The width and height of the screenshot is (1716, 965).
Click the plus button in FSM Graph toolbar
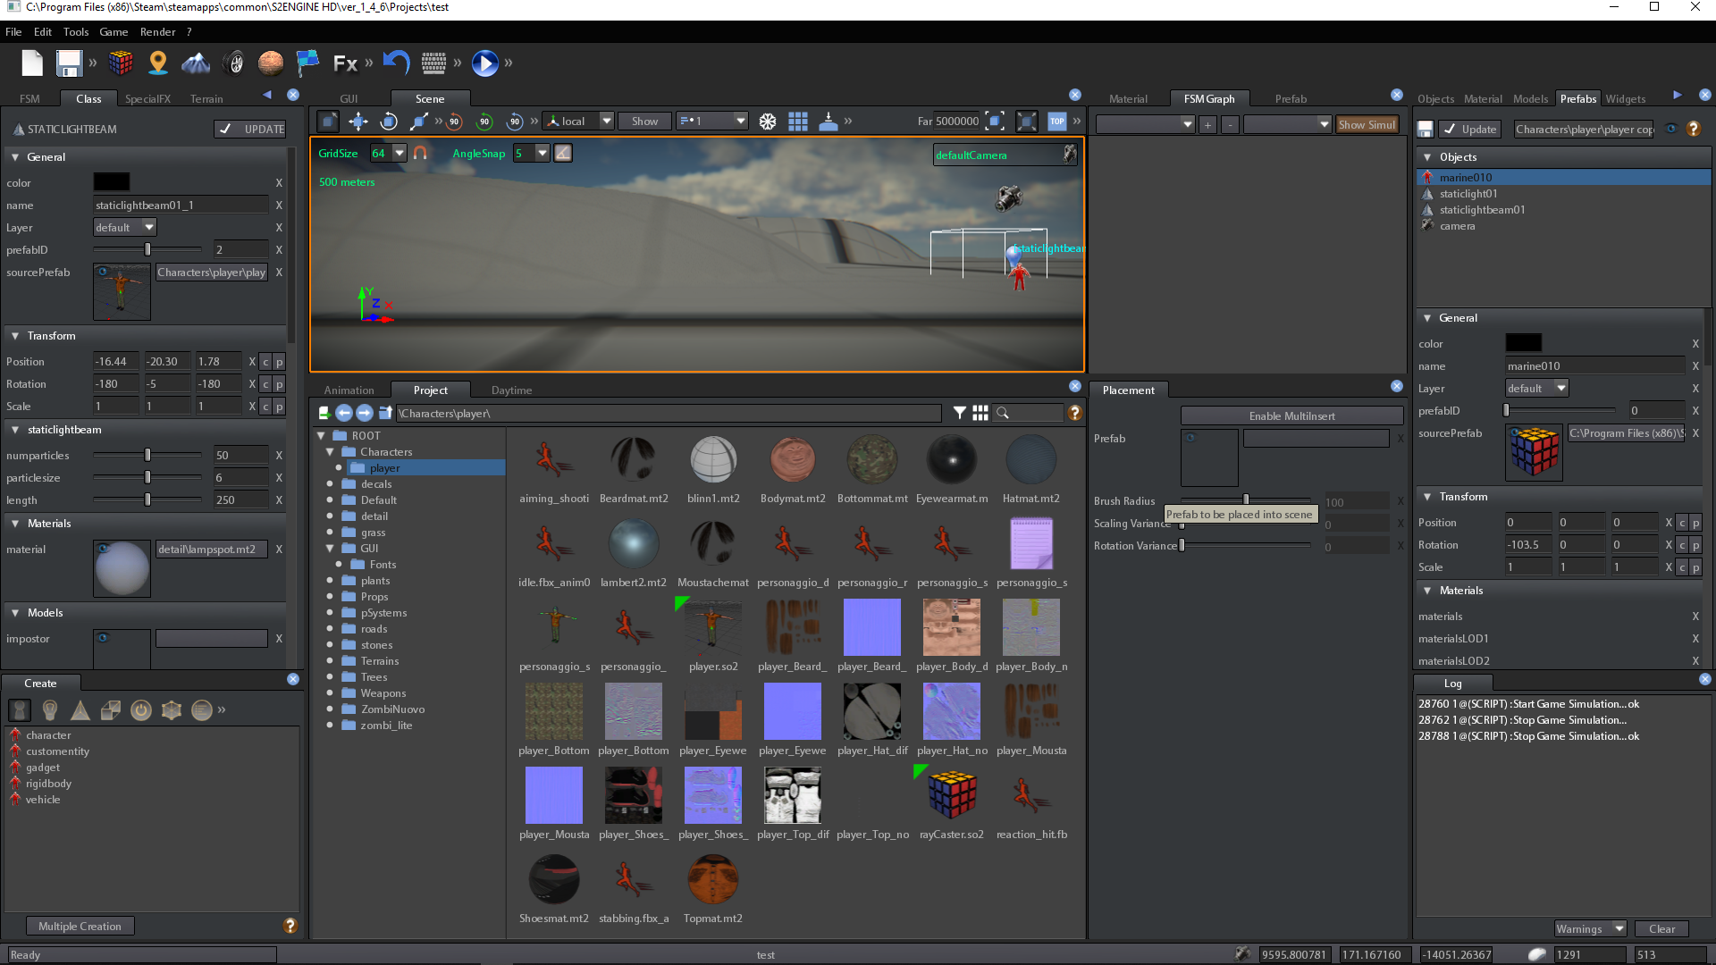pos(1207,125)
